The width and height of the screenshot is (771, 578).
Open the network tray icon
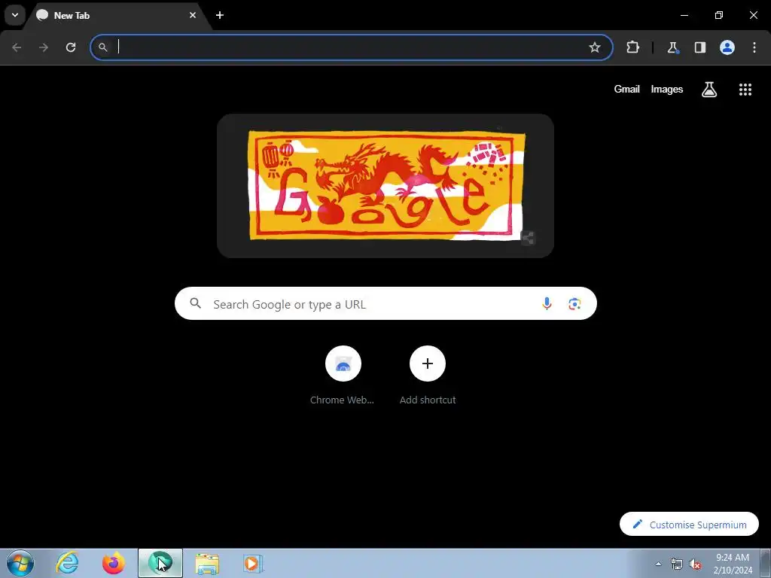tap(677, 564)
